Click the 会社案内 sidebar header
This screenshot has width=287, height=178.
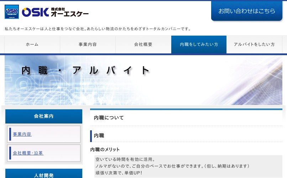[44, 116]
